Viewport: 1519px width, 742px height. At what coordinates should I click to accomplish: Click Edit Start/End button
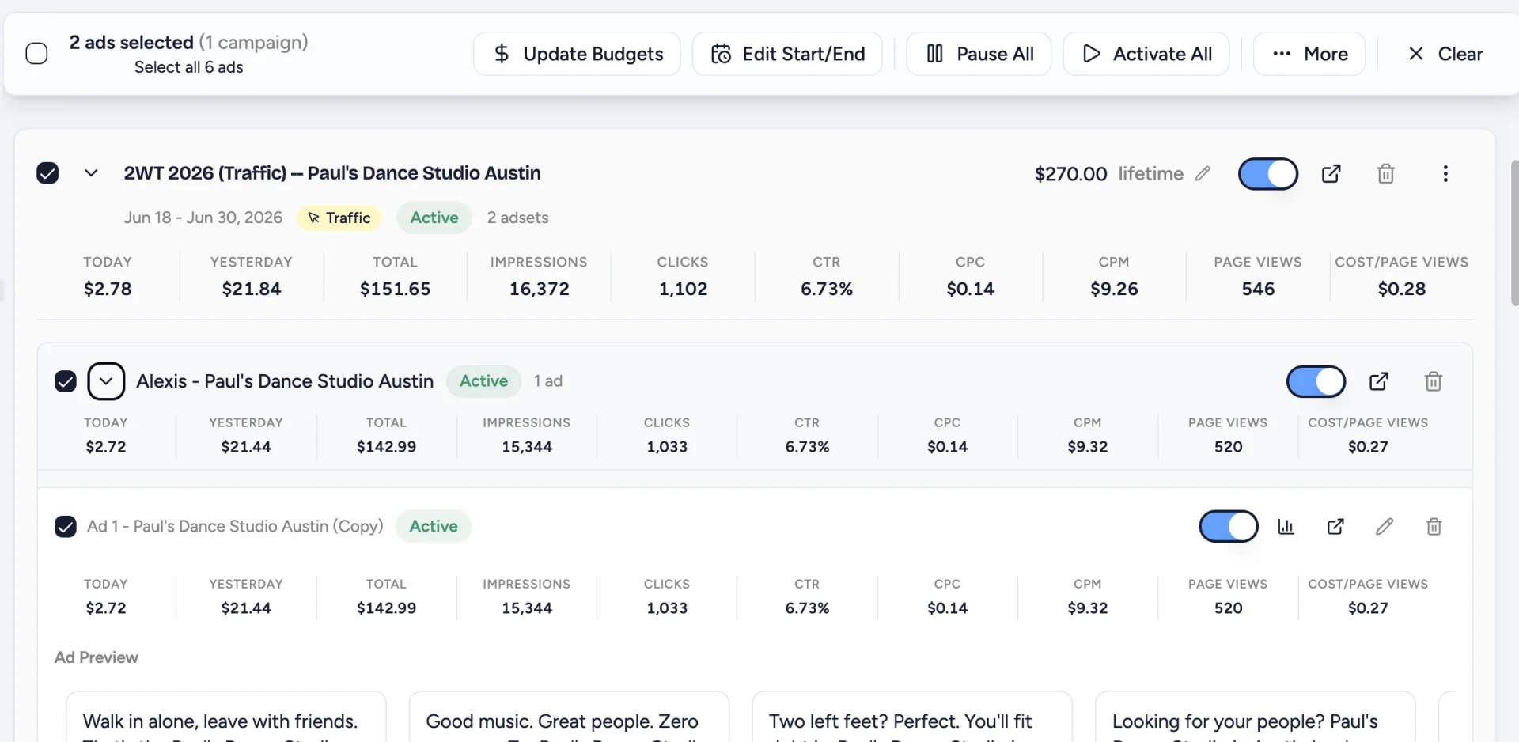(x=787, y=54)
